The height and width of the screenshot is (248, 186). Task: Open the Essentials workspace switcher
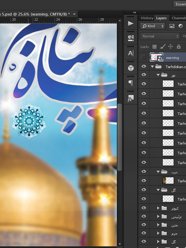tap(180, 4)
